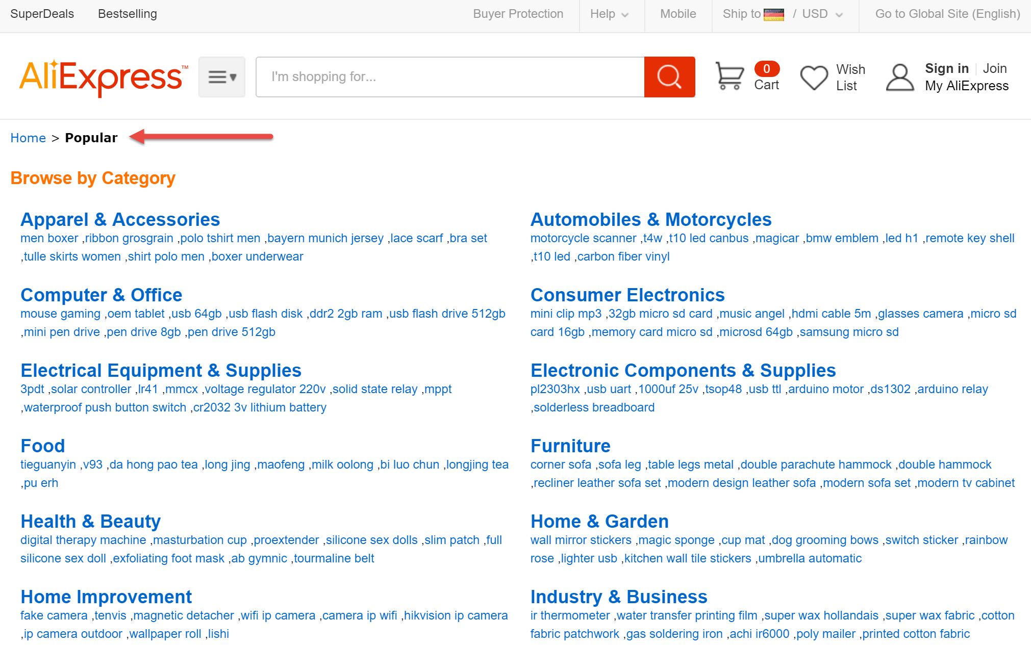This screenshot has width=1031, height=645.
Task: Open Industry & Business category
Action: pos(619,597)
